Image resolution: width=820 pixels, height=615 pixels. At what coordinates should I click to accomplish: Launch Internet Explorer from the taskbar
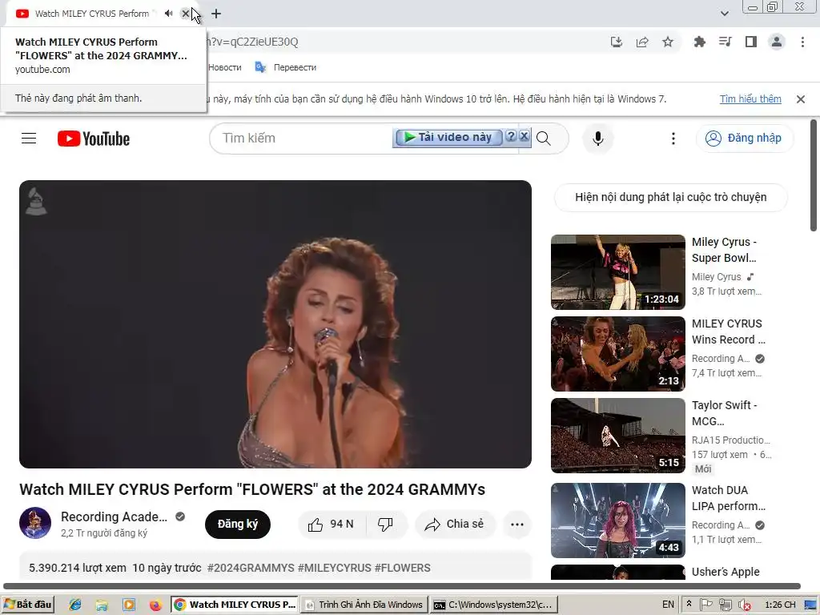point(75,605)
